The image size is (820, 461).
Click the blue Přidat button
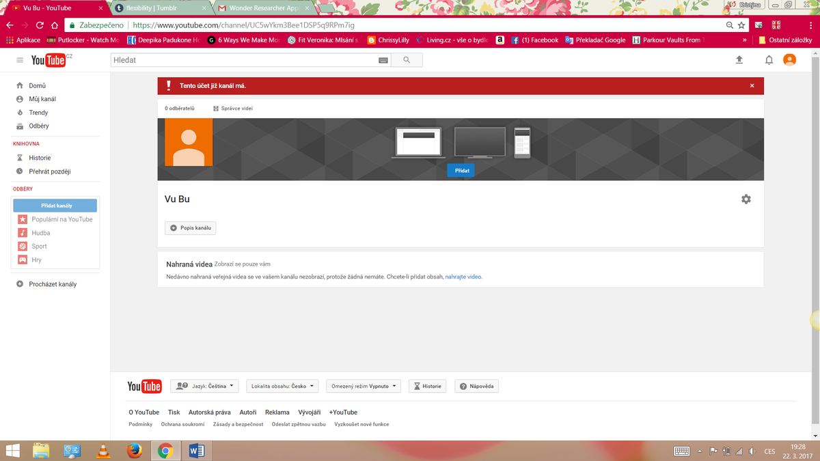[462, 171]
